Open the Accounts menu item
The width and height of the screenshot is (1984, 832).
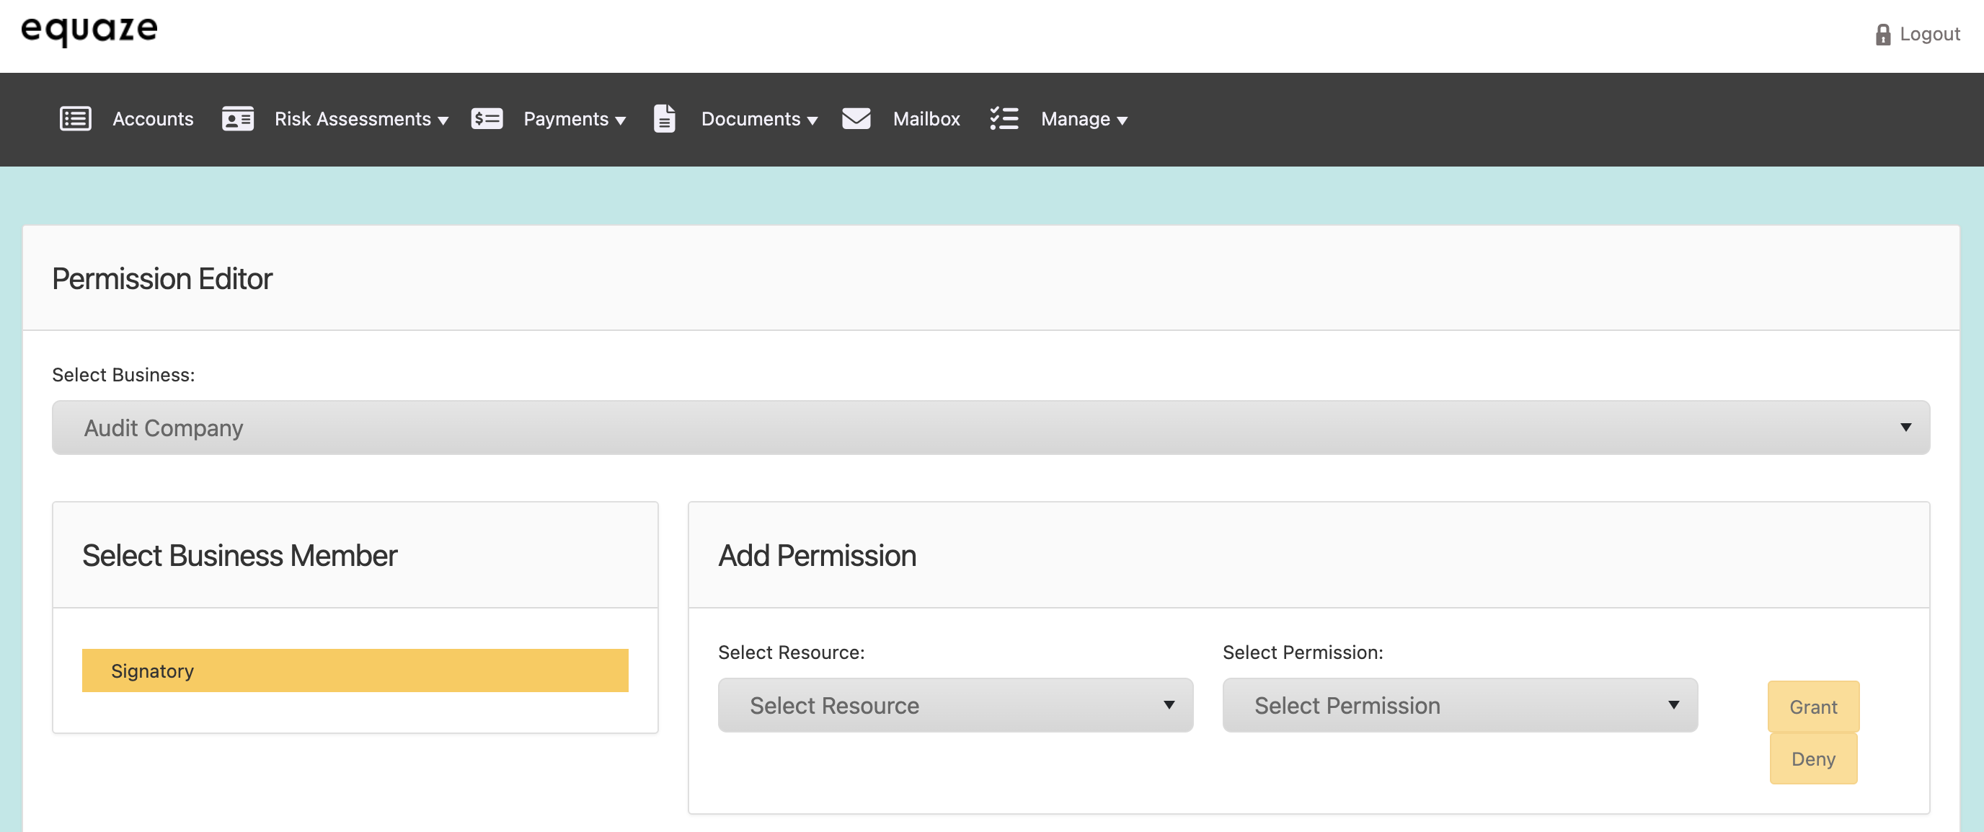click(153, 119)
